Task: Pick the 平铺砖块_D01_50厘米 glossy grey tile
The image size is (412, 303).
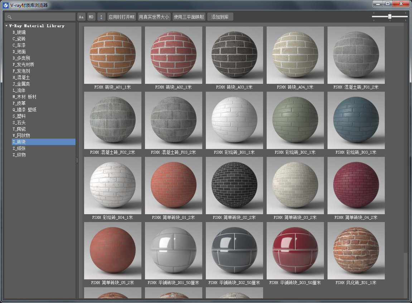Action: pos(173,251)
